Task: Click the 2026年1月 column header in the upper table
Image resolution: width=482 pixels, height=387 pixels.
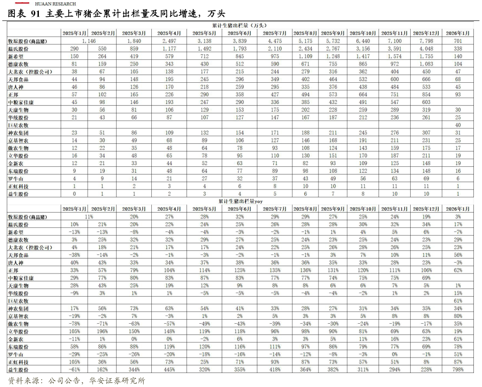Action: click(458, 33)
